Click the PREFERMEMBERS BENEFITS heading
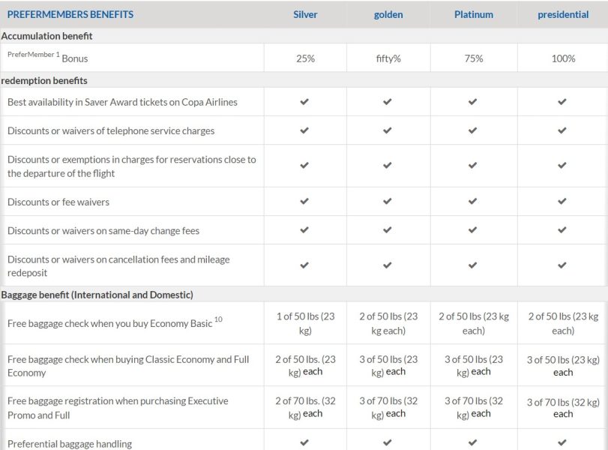608x450 pixels. click(x=70, y=14)
